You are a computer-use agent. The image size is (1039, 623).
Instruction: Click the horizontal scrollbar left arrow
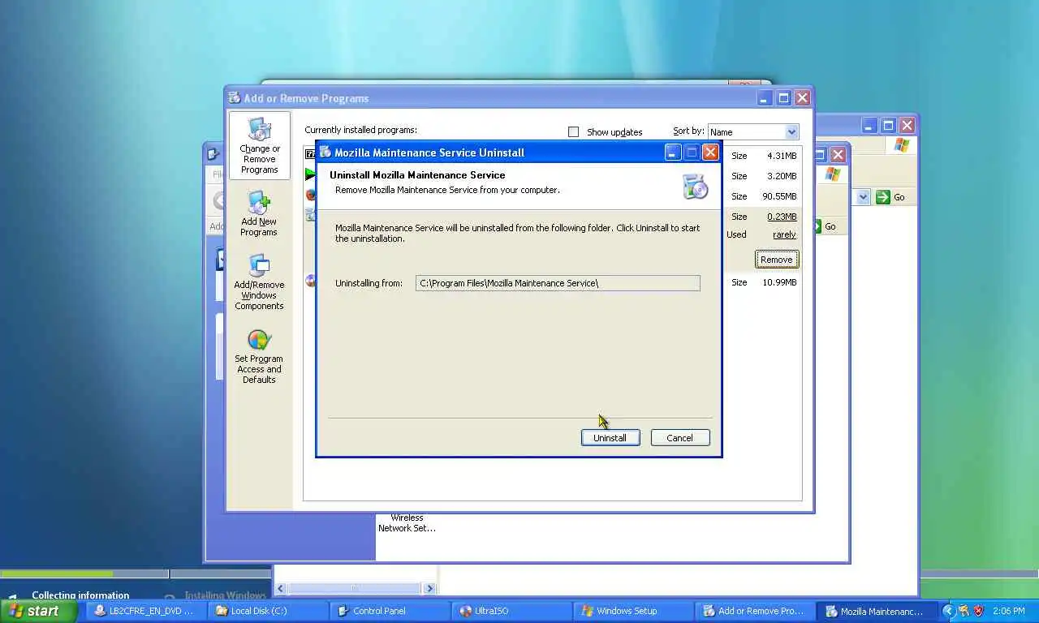point(281,589)
